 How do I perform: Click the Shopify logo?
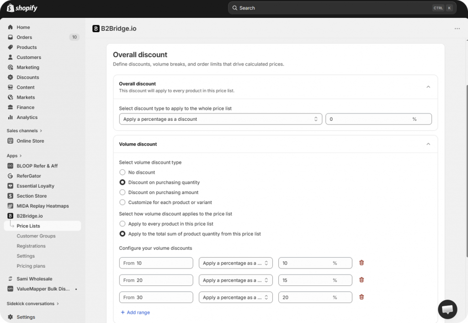click(x=22, y=8)
